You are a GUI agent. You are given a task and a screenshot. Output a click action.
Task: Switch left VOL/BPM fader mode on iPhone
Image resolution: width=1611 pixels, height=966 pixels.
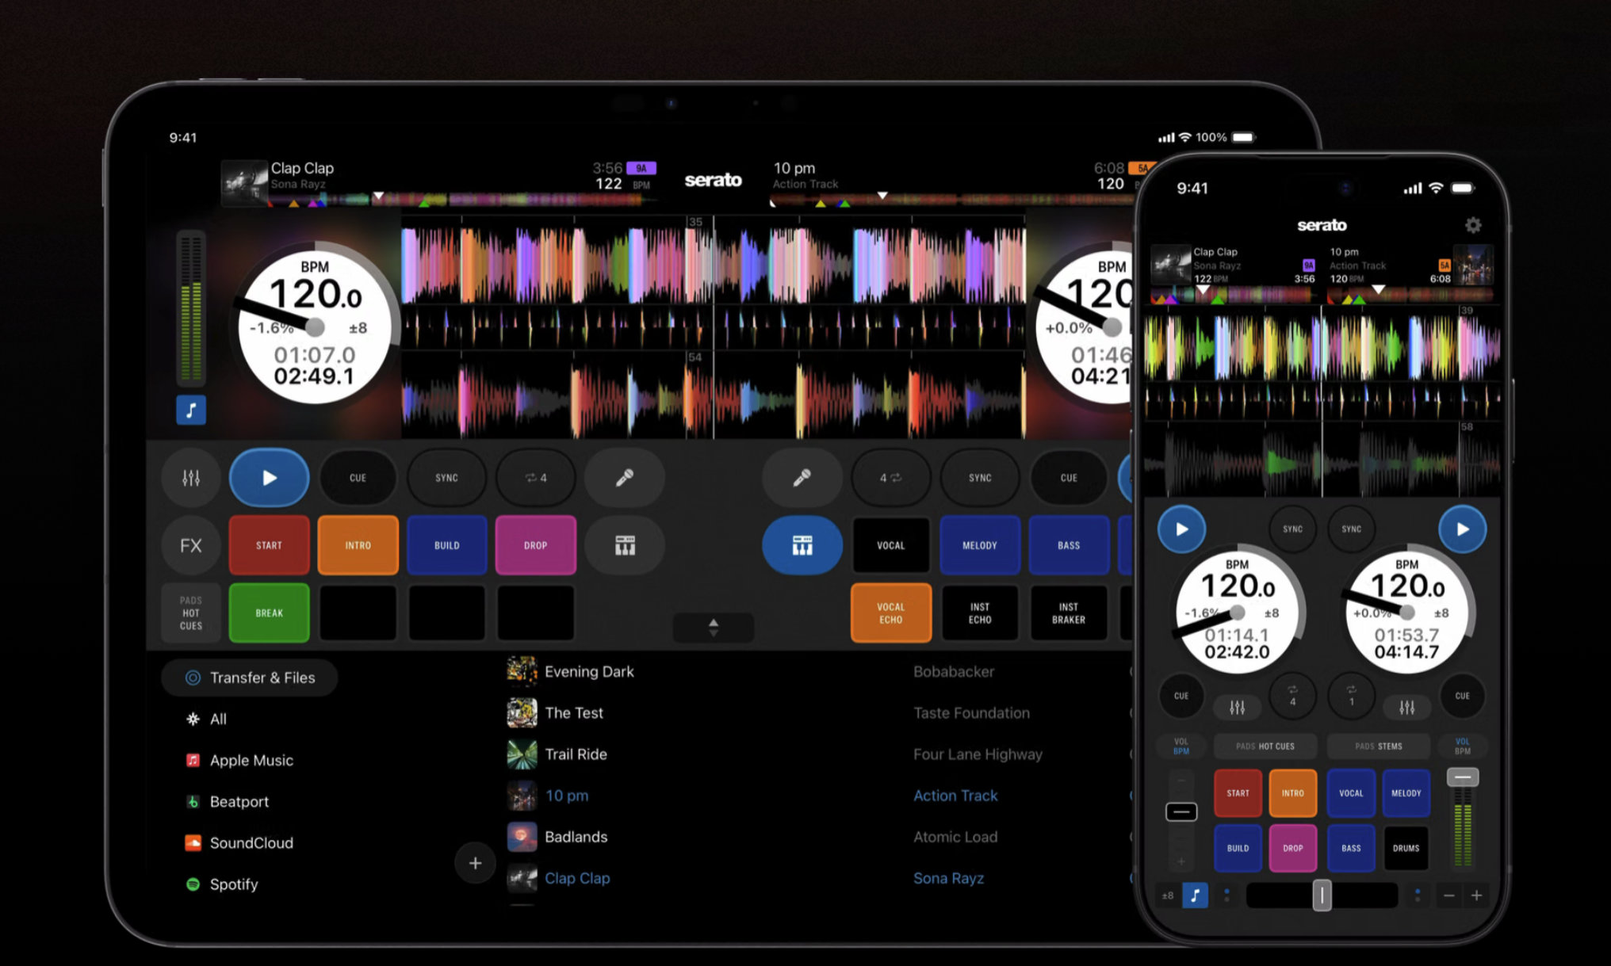[1181, 746]
